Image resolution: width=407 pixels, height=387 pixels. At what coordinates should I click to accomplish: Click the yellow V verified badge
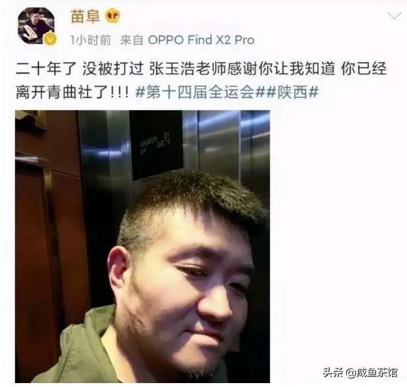[x=51, y=39]
